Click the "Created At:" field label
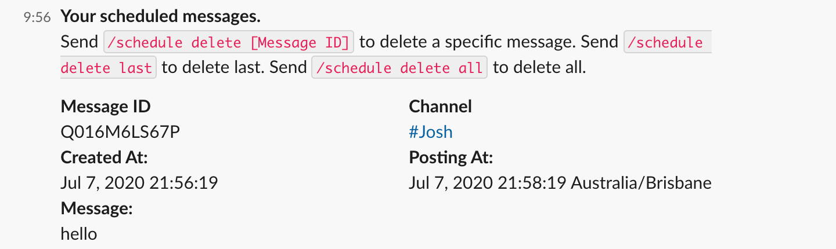The height and width of the screenshot is (249, 836). click(x=104, y=158)
